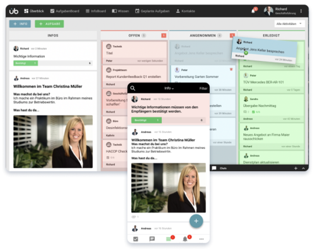Open the InfoBoard tab

click(96, 11)
